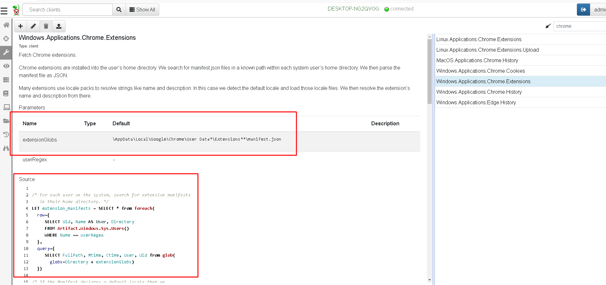This screenshot has height=285, width=606.
Task: Click the trash delete artifact icon
Action: (46, 26)
